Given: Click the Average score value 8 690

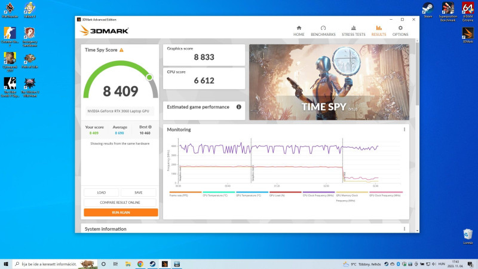Looking at the screenshot, I should (119, 133).
